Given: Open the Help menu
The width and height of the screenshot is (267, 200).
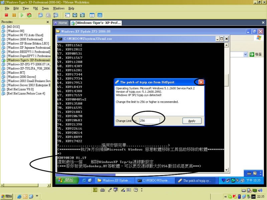Looking at the screenshot, I should click(71, 8).
